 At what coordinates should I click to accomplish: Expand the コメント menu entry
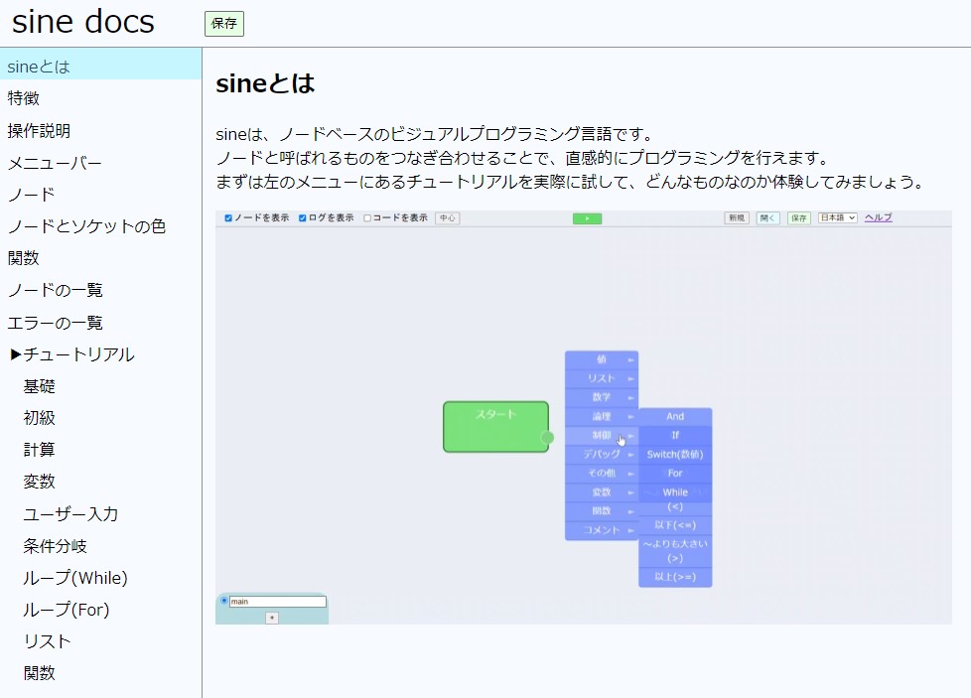coord(602,530)
